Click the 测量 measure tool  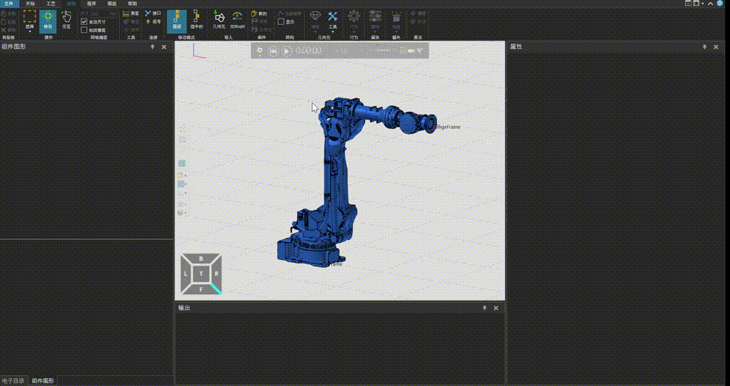[x=130, y=14]
